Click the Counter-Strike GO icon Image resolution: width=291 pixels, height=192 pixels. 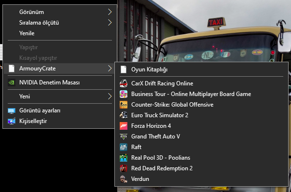(124, 105)
